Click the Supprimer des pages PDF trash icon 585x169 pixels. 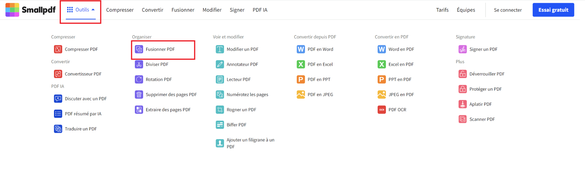point(139,95)
